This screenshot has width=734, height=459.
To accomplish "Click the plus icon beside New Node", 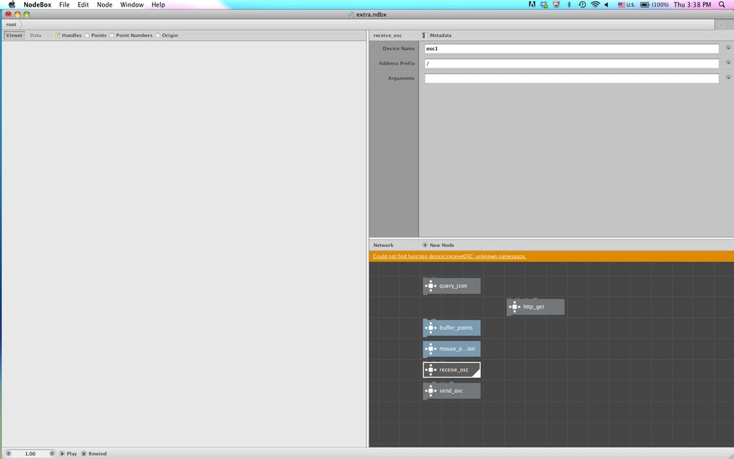I will click(x=425, y=245).
